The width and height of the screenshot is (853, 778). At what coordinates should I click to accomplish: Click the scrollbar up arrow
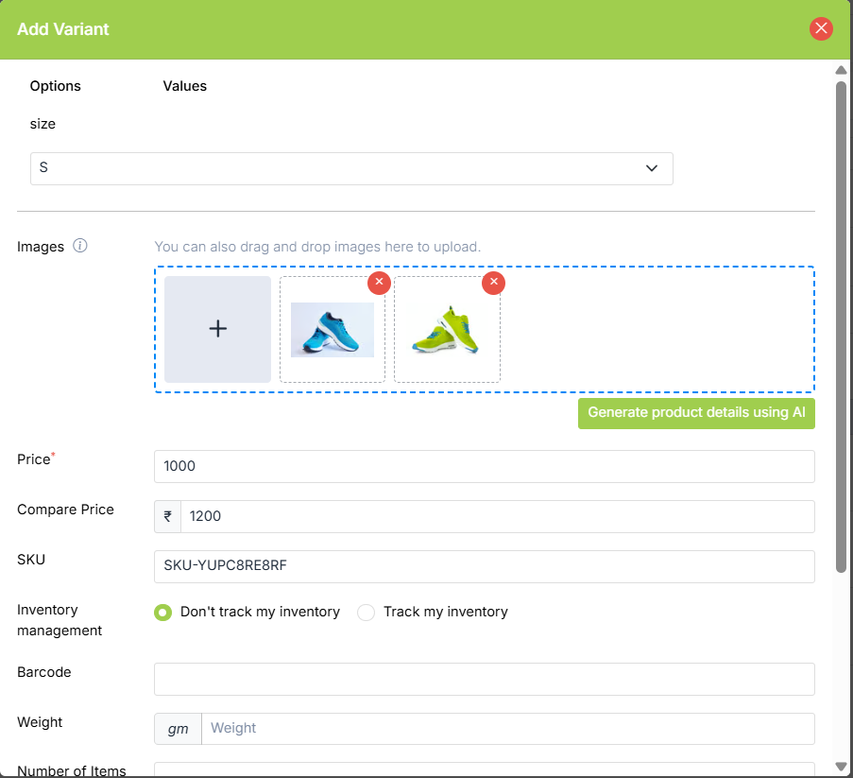841,70
